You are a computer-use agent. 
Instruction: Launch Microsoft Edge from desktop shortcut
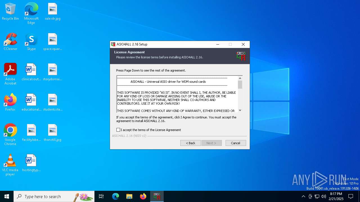point(31,13)
